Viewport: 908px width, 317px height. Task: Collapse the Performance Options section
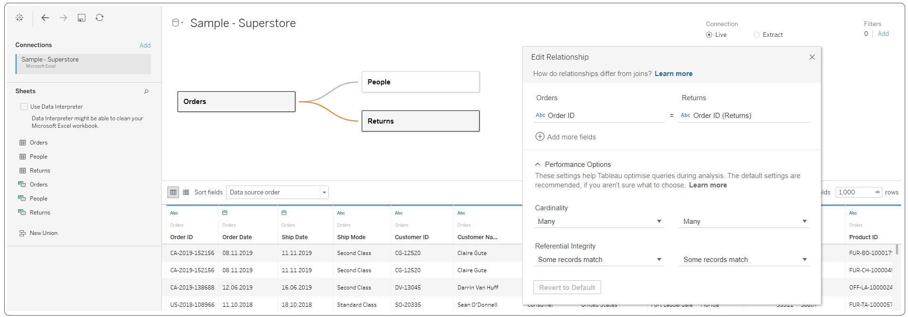538,165
